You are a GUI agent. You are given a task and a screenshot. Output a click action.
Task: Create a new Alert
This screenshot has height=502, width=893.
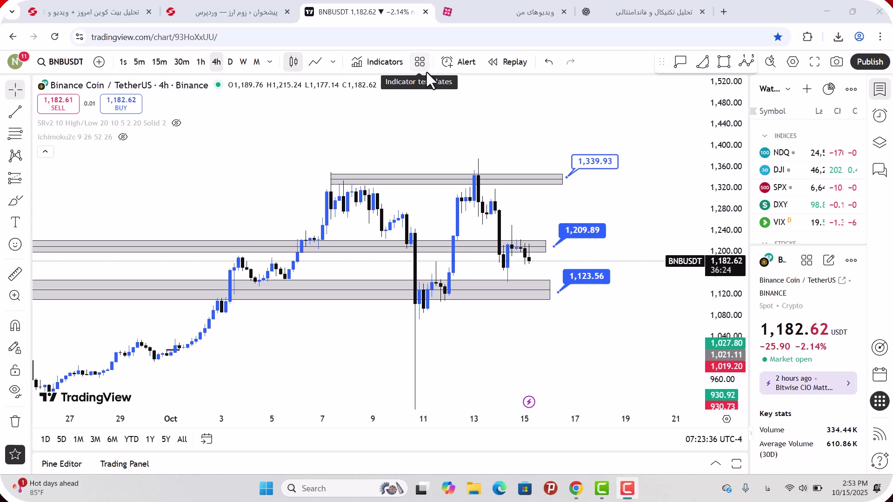point(459,62)
